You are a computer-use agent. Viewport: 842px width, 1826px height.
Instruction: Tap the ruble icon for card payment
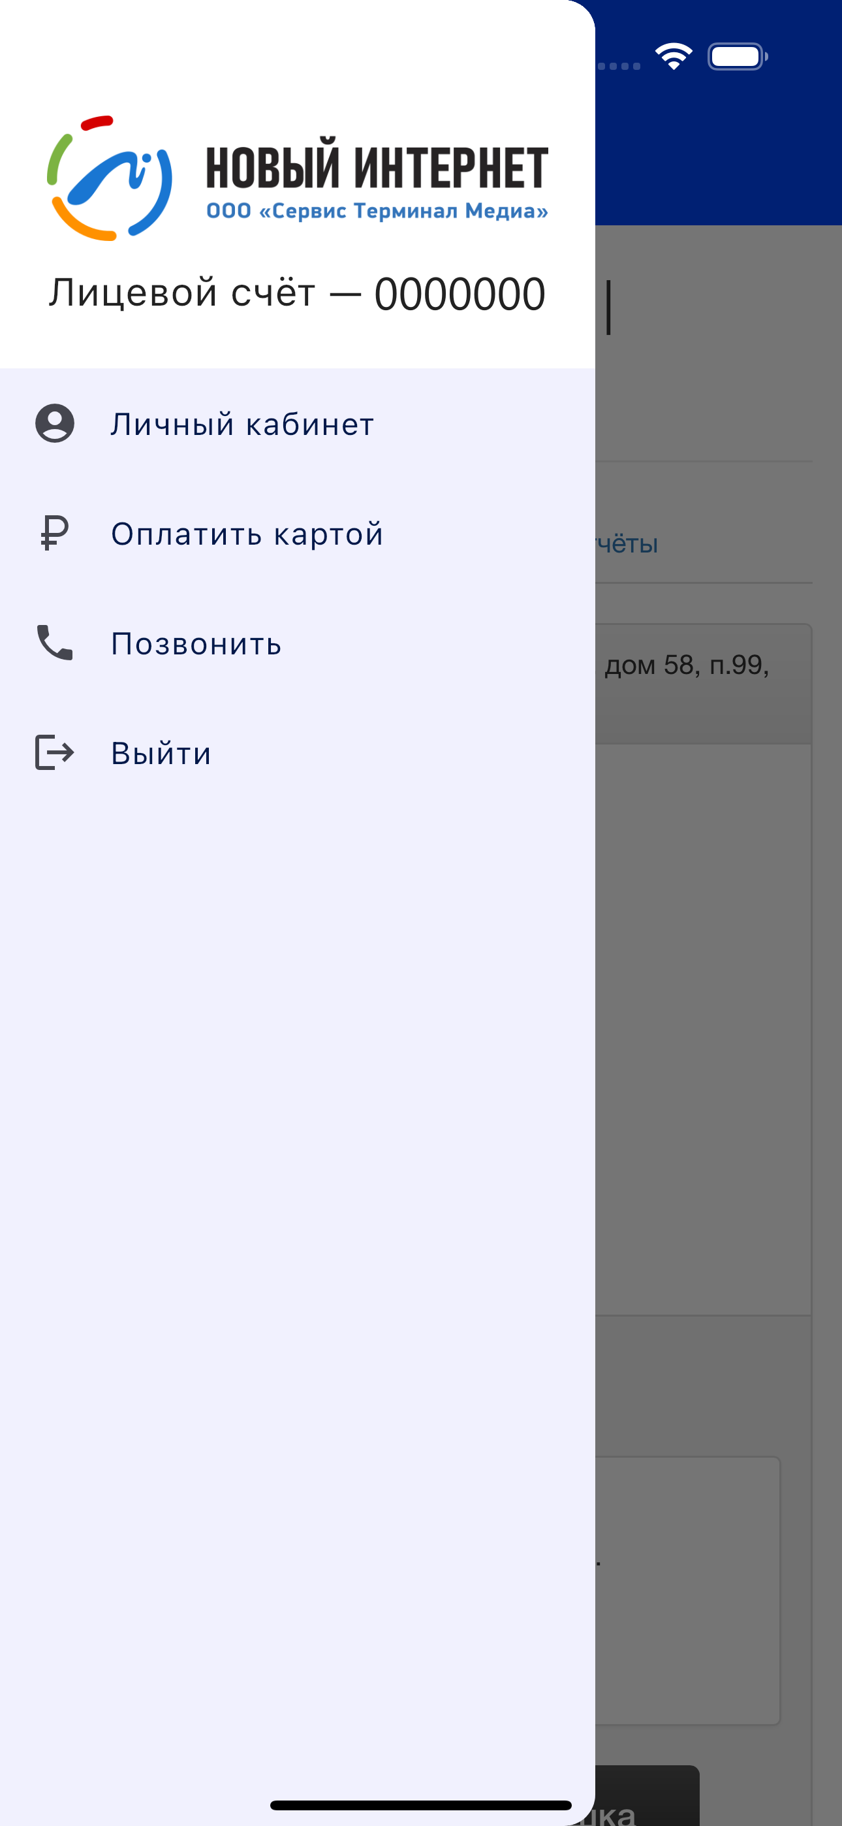[x=55, y=533]
